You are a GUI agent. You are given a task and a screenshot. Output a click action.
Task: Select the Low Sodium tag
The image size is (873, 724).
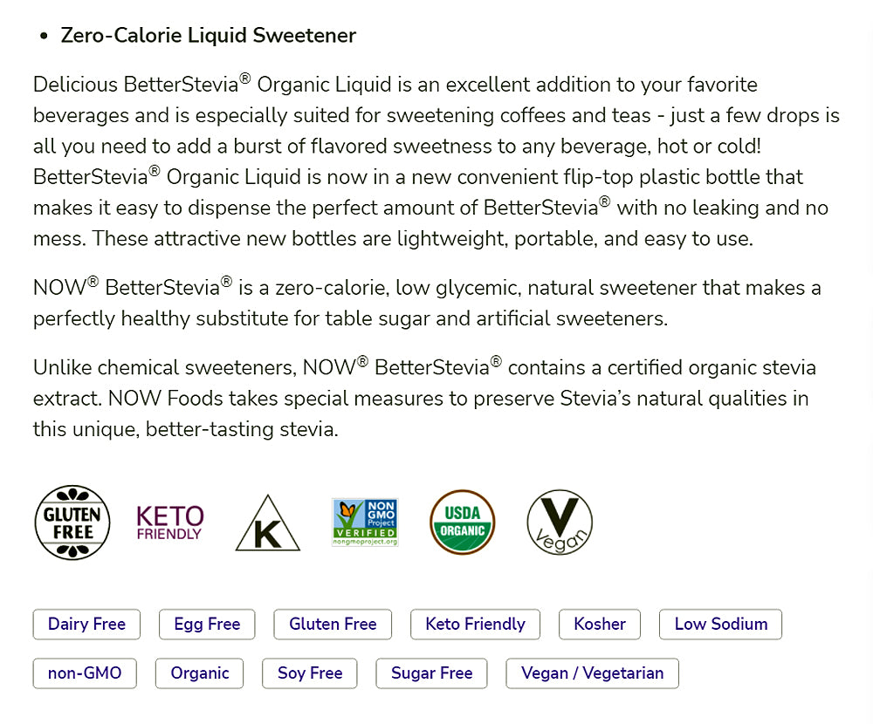coord(720,624)
